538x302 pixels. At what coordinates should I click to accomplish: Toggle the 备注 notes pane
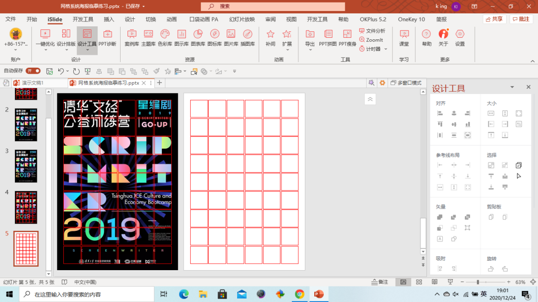pyautogui.click(x=380, y=282)
